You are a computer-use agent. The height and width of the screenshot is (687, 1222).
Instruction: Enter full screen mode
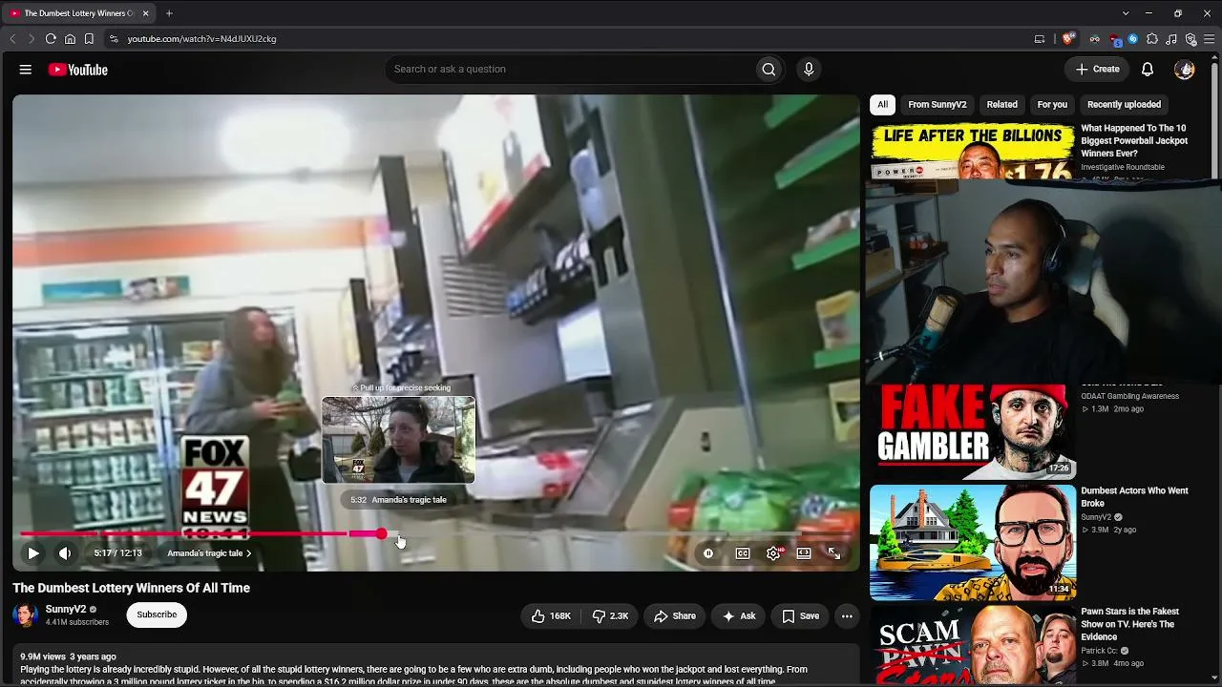pyautogui.click(x=834, y=553)
